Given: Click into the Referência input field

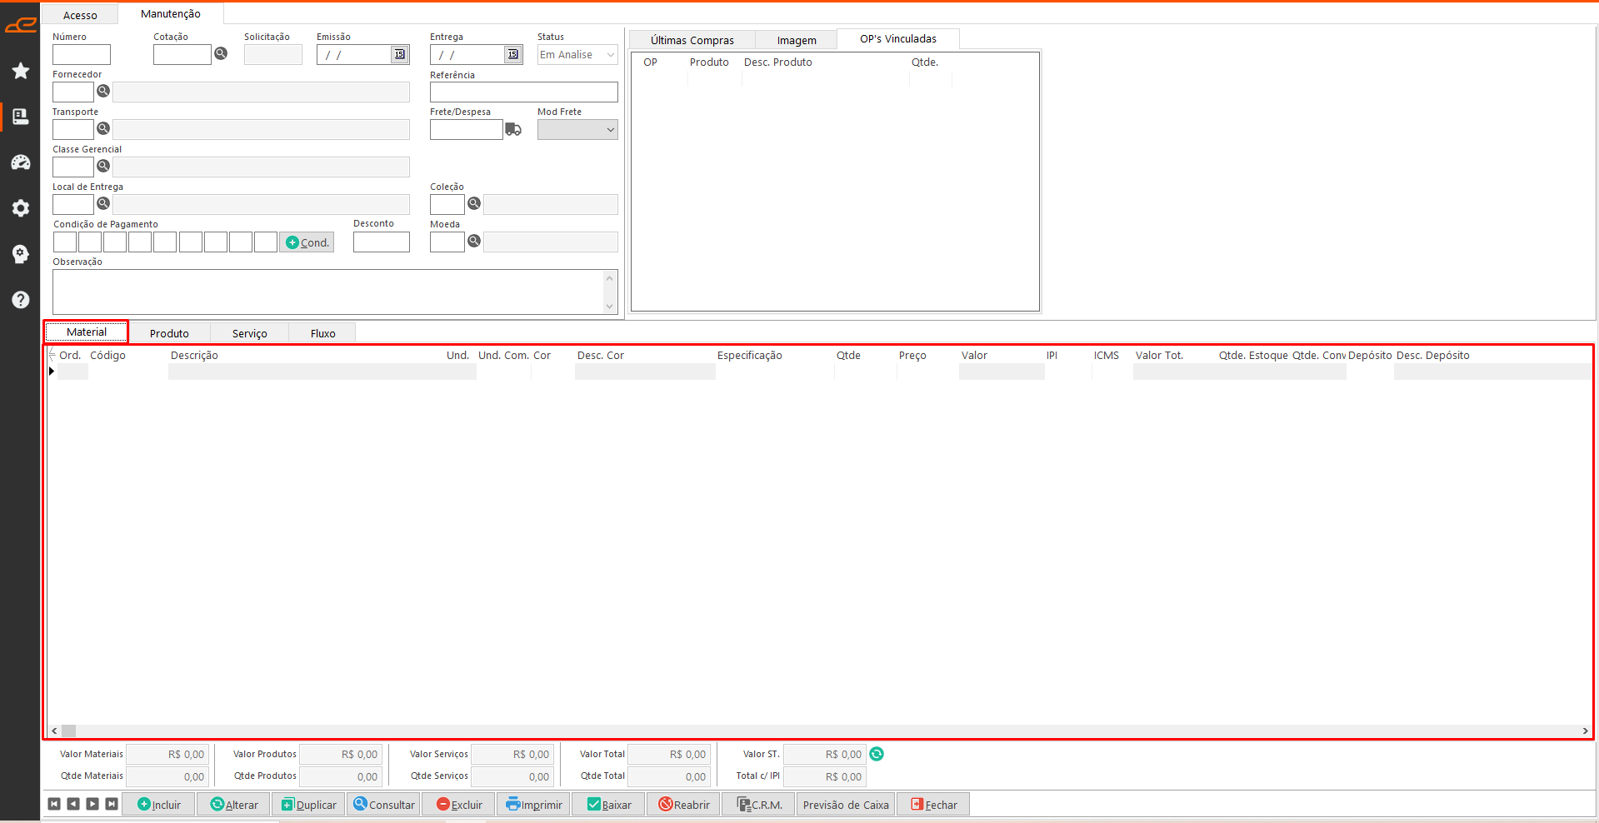Looking at the screenshot, I should 523,92.
